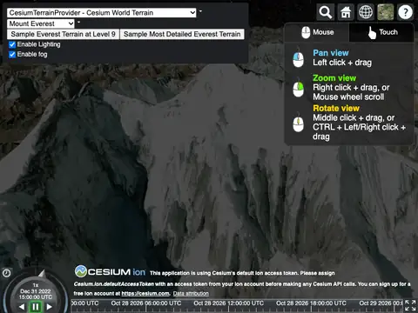Image resolution: width=418 pixels, height=313 pixels.
Task: Open the base layer imagery picker
Action: pyautogui.click(x=386, y=12)
